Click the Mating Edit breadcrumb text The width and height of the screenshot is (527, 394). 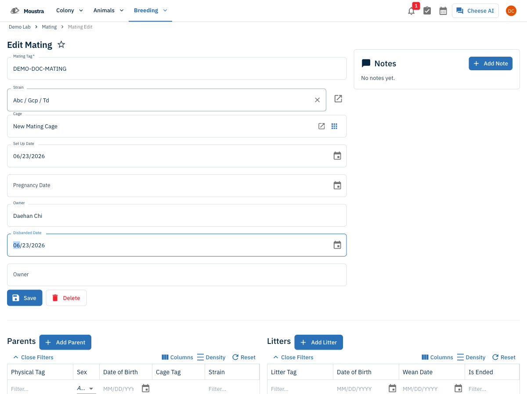click(x=80, y=27)
